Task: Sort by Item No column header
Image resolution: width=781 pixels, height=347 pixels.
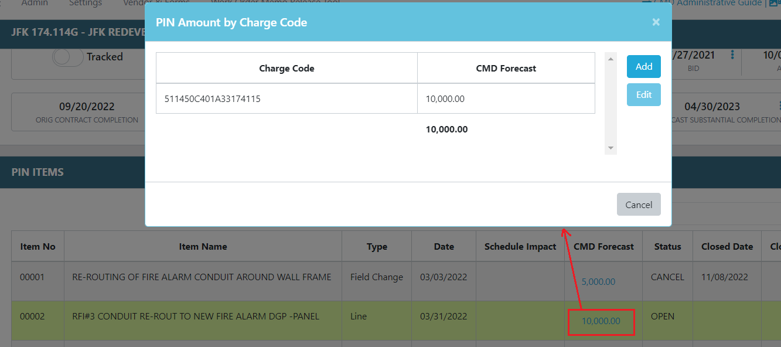Action: (37, 247)
